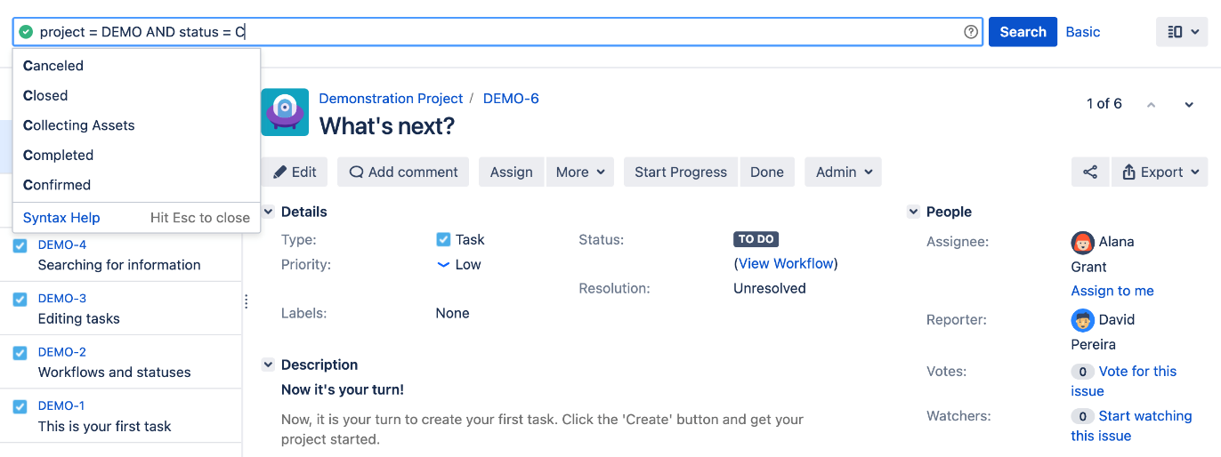The width and height of the screenshot is (1221, 457).
Task: Click the Unresolved resolution value
Action: [770, 288]
